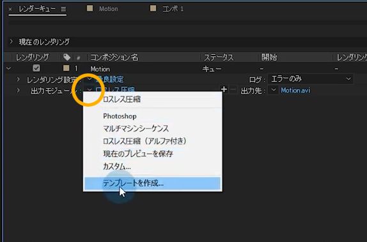Expand the 現在のレンダリング section

tap(11, 42)
